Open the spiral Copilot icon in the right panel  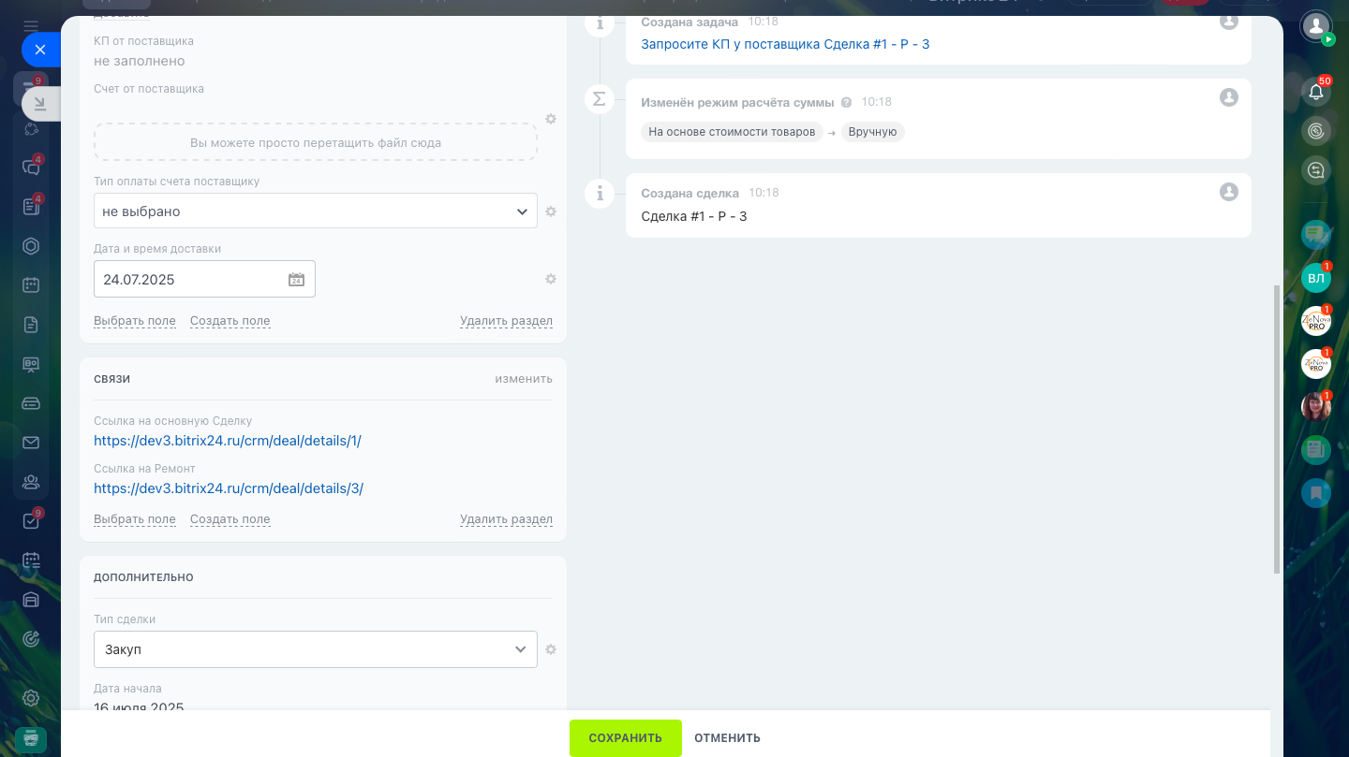tap(1316, 131)
